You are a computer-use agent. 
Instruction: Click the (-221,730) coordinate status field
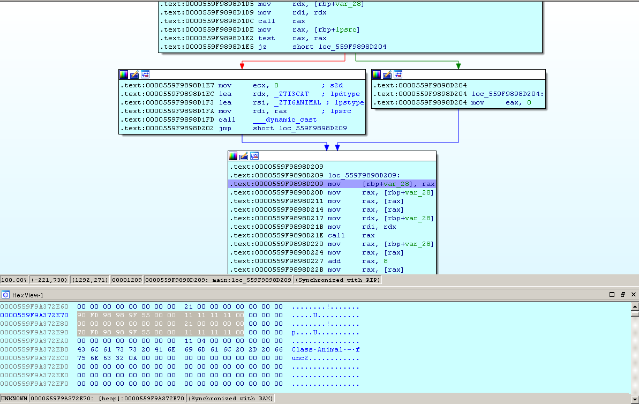(x=49, y=280)
